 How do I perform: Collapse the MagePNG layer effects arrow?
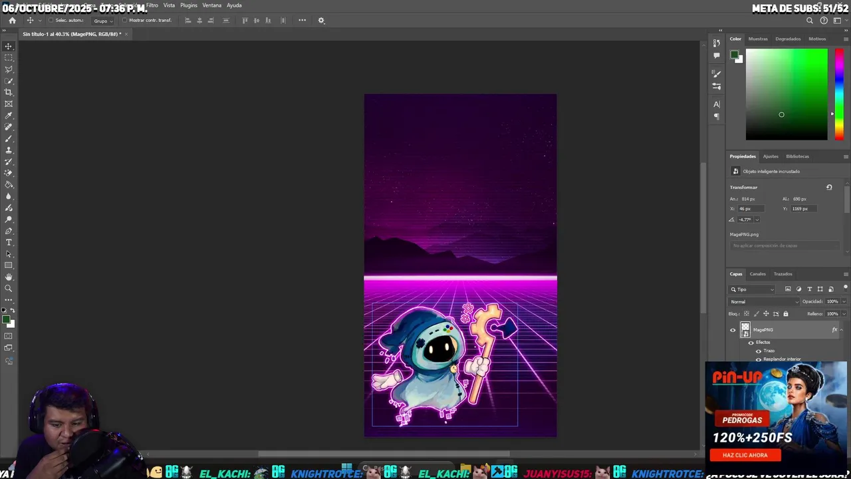pyautogui.click(x=842, y=330)
